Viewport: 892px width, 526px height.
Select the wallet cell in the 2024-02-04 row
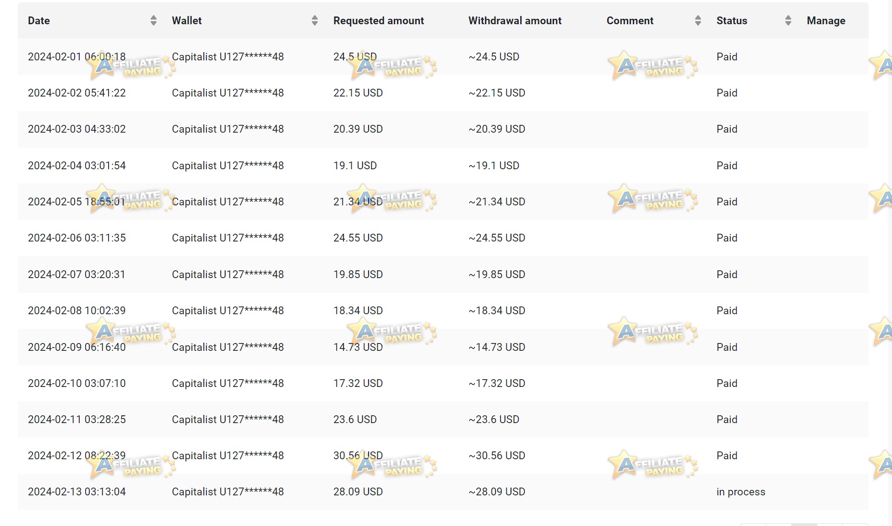click(228, 166)
